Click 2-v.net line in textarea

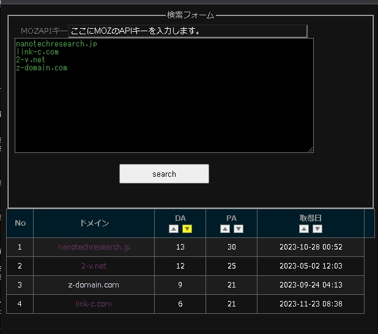coord(31,60)
